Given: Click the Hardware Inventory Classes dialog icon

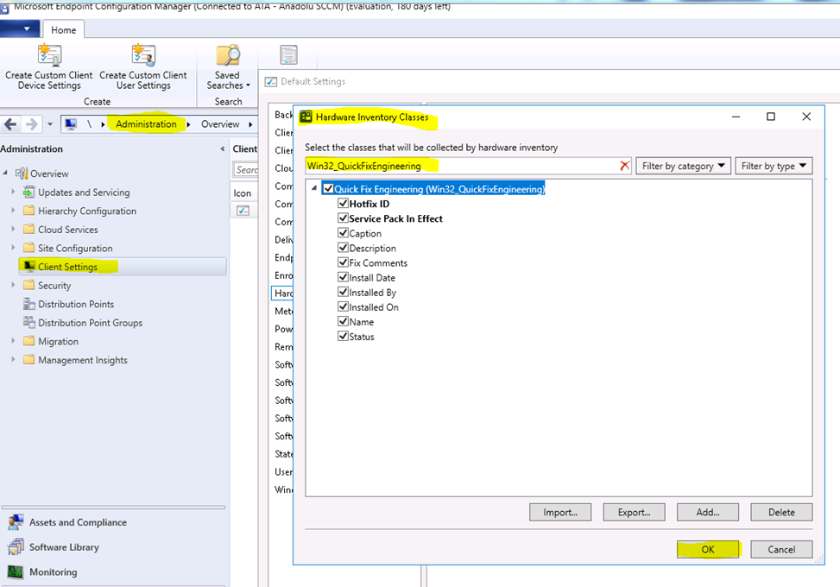Looking at the screenshot, I should pyautogui.click(x=306, y=117).
